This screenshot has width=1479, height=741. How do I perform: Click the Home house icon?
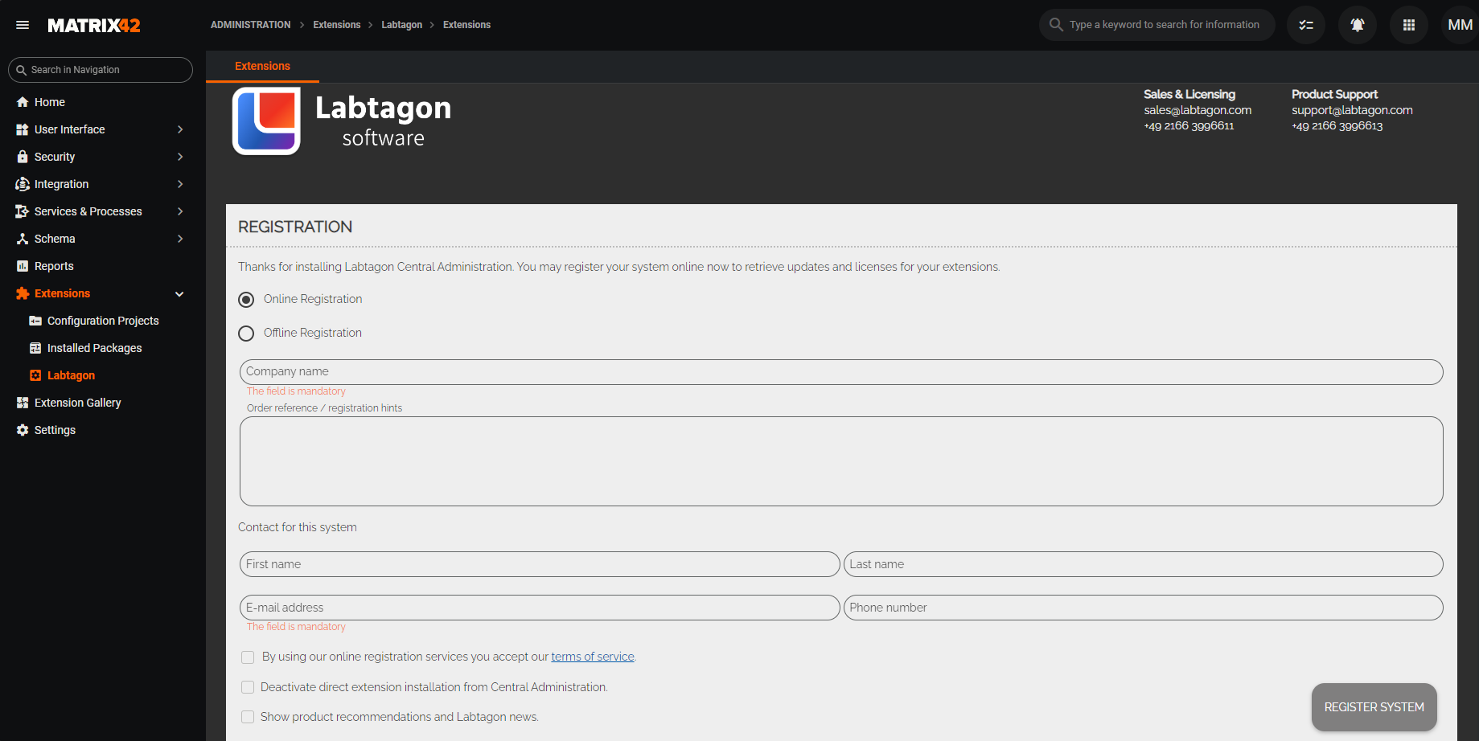[x=23, y=102]
